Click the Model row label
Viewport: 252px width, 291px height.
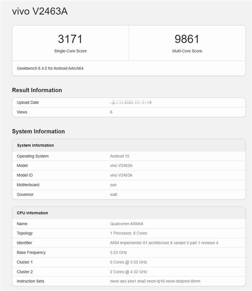pos(22,166)
